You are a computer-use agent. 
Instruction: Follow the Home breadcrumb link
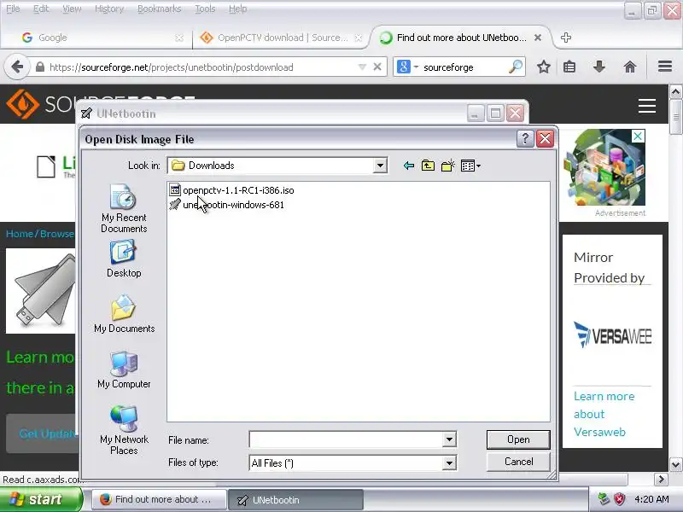19,234
